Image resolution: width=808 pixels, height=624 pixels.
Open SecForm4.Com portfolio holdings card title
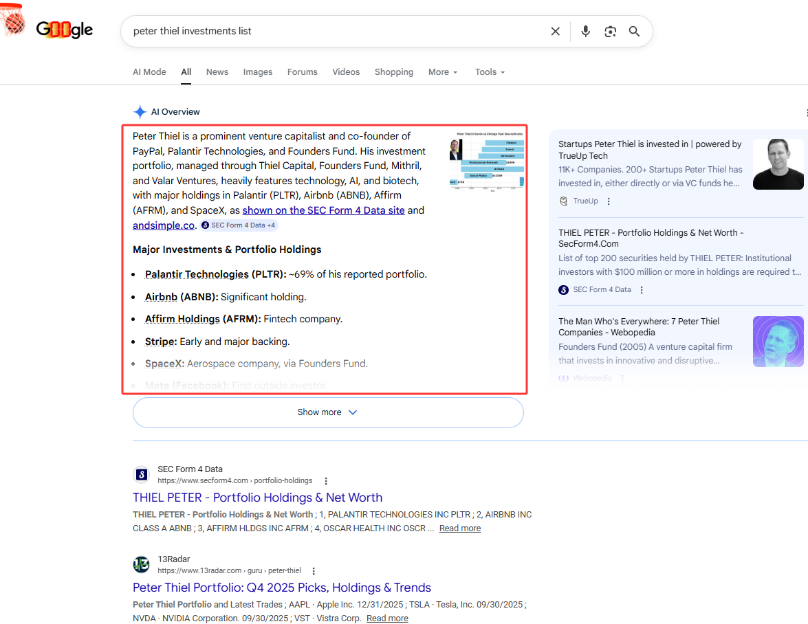pos(651,238)
